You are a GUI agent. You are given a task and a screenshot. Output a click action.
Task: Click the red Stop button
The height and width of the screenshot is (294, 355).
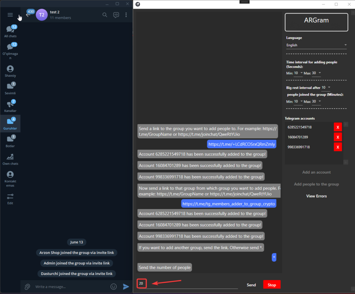click(x=271, y=285)
